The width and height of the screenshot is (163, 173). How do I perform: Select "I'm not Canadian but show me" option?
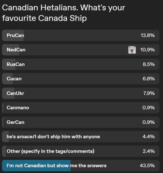pos(81,166)
